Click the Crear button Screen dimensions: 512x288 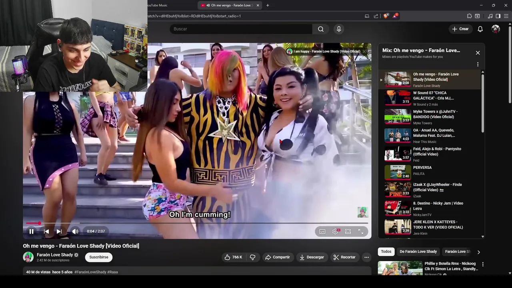[460, 29]
